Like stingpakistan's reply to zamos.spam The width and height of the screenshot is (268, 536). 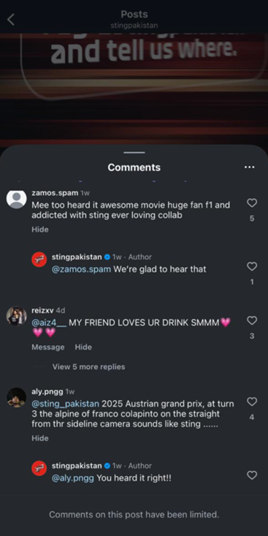pos(252,266)
